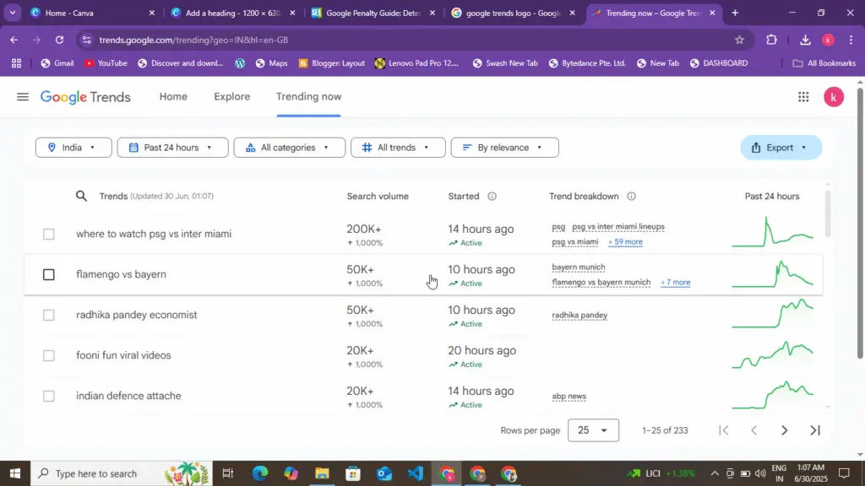
Task: Click the 'psg vs inter miami lineups' query chip
Action: click(617, 226)
